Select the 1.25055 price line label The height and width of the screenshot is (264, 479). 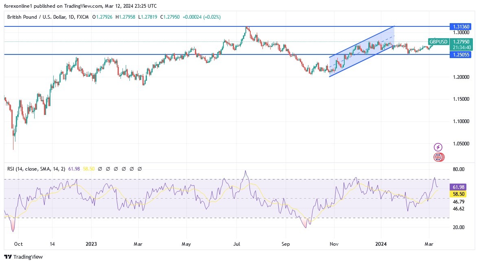pyautogui.click(x=460, y=54)
